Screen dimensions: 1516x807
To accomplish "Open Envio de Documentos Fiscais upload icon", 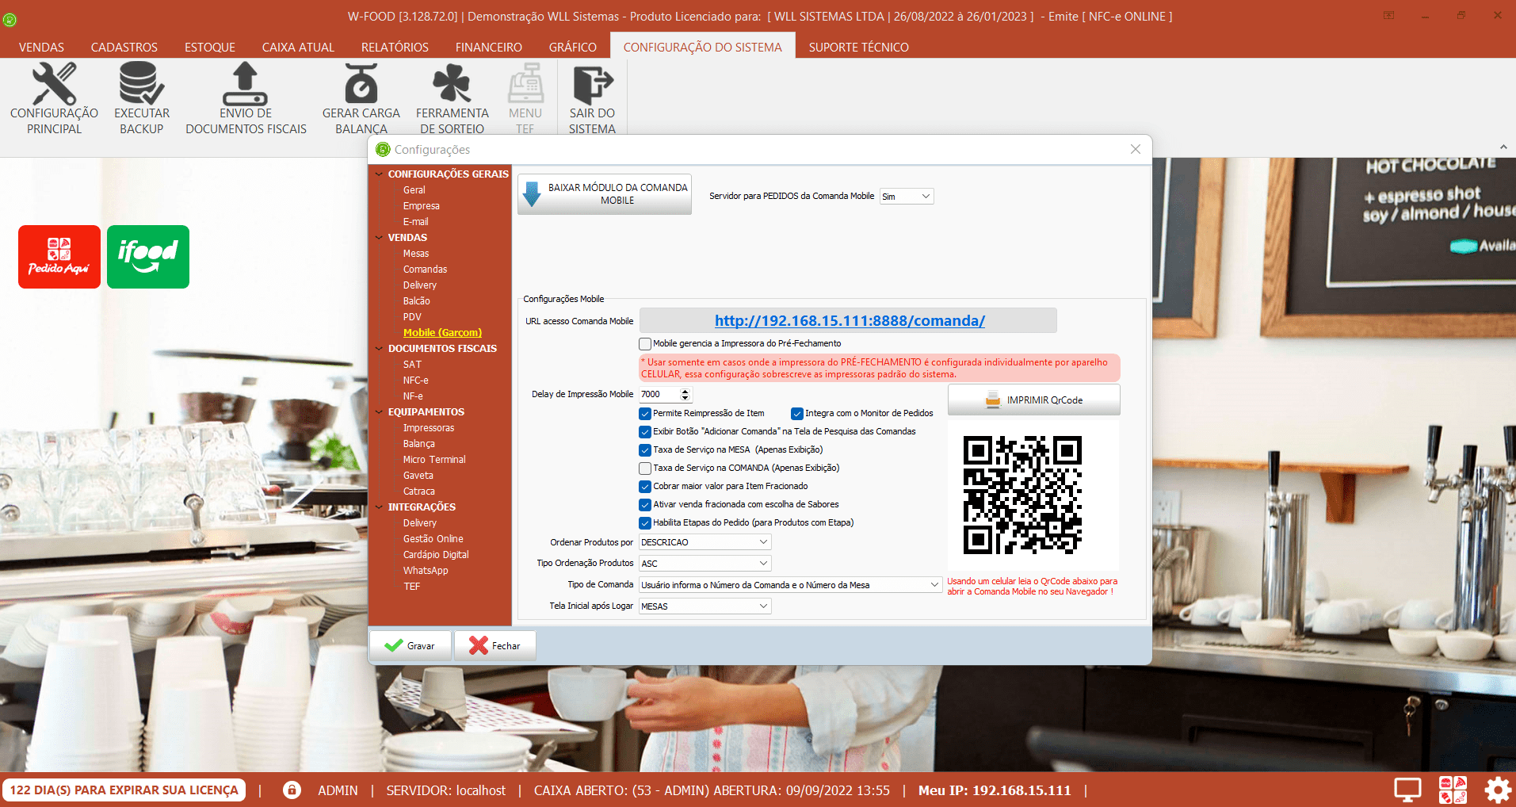I will click(245, 84).
